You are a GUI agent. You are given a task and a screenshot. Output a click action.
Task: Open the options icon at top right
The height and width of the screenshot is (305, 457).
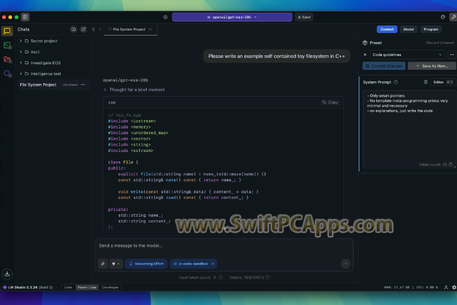(443, 17)
